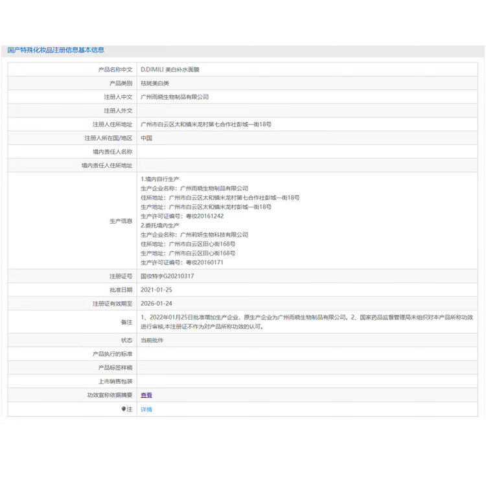Select category value 祛斑美白类

pos(155,83)
